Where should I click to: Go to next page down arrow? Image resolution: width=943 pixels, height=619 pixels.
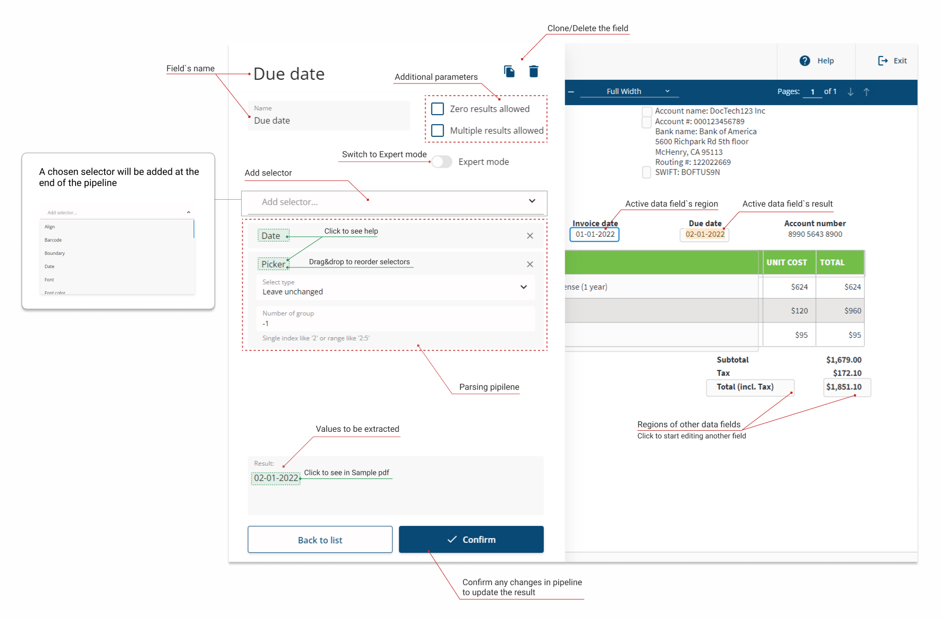point(850,92)
